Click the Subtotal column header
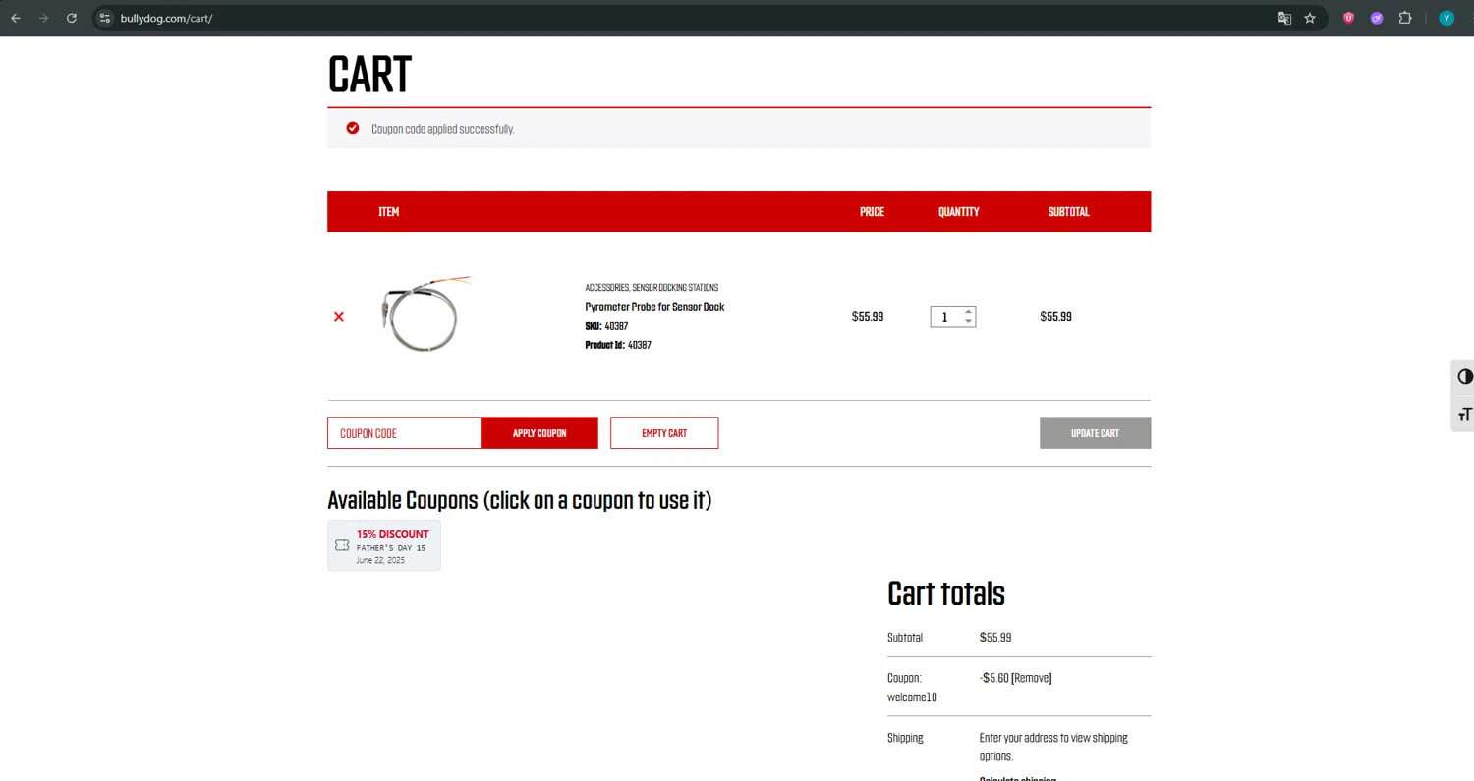Image resolution: width=1474 pixels, height=781 pixels. point(1068,212)
